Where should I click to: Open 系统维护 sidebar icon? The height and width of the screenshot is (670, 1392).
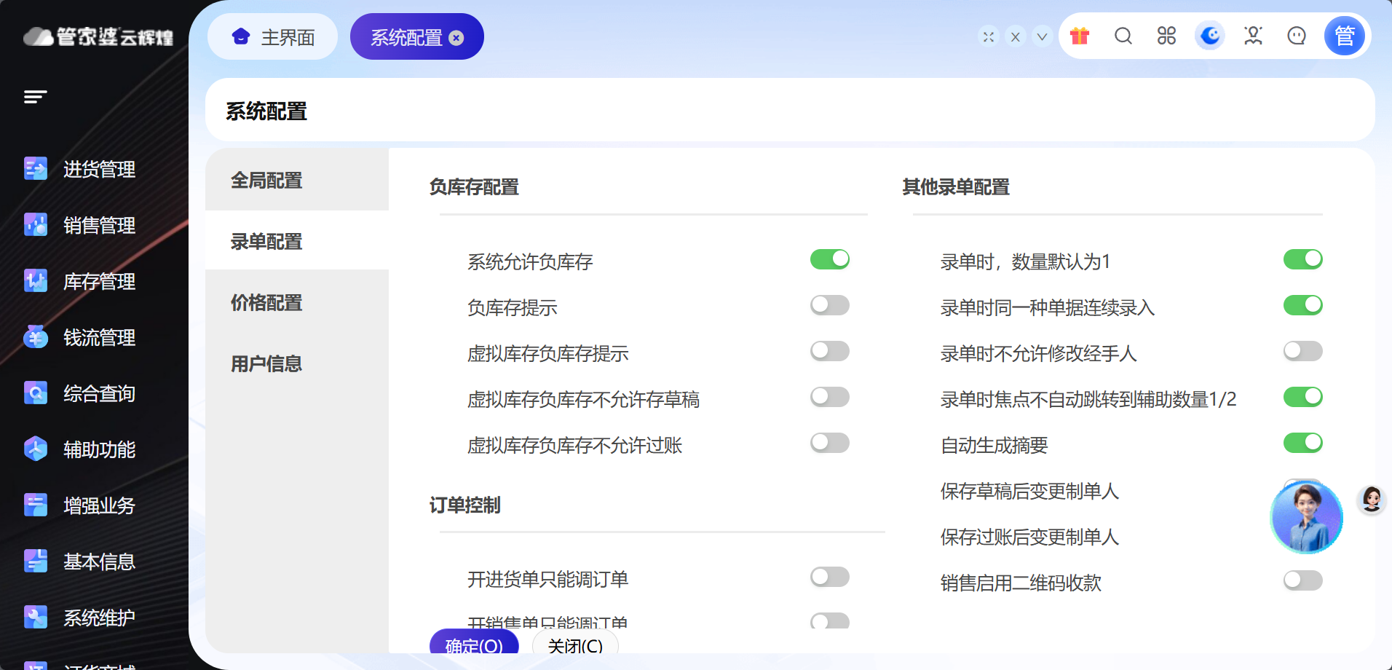[35, 618]
